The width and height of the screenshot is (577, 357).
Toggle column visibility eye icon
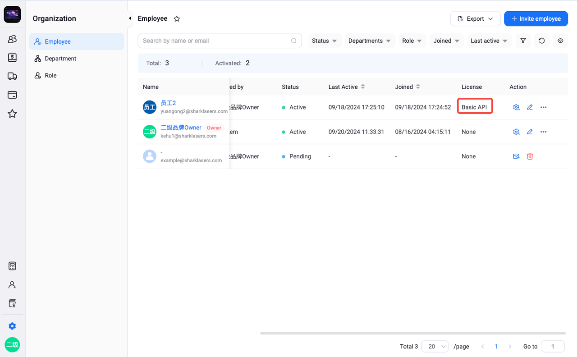[560, 41]
